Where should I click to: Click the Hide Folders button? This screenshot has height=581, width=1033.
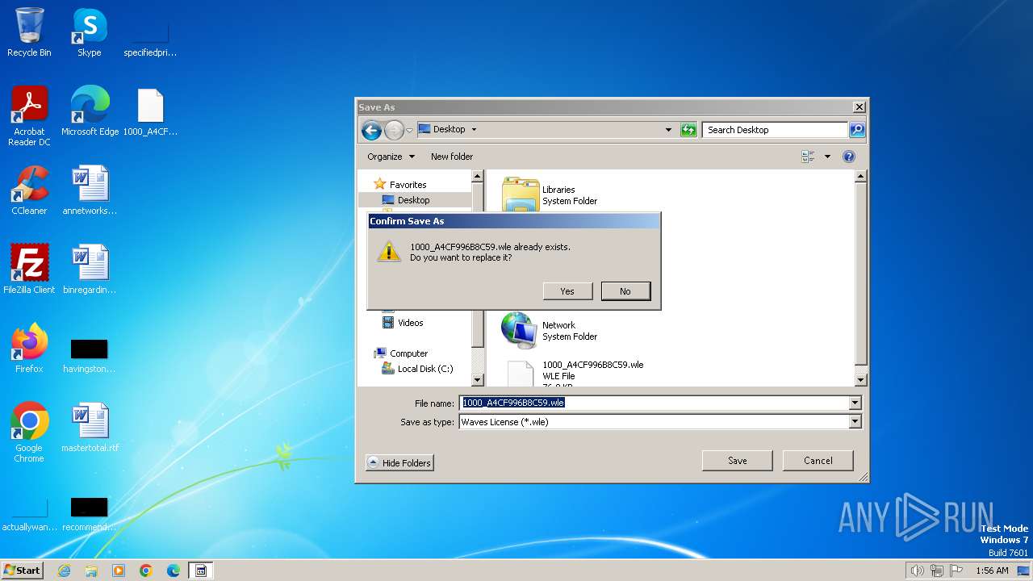pyautogui.click(x=399, y=462)
